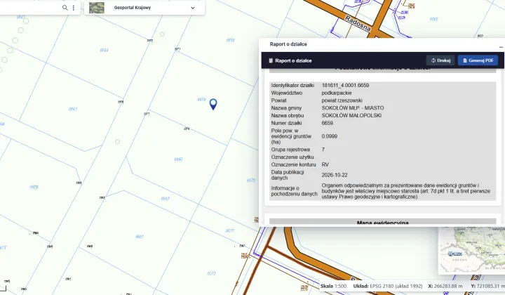This screenshot has width=505, height=295.
Task: Click parcel label 6644 on the map
Action: tap(104, 51)
